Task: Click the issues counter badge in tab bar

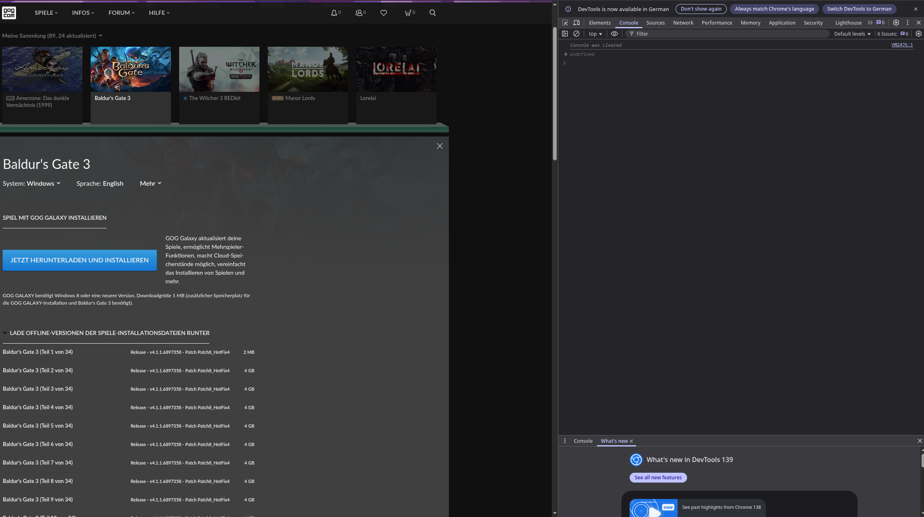Action: point(881,23)
